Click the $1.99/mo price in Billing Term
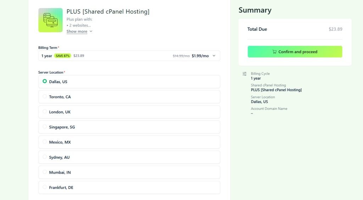Image resolution: width=363 pixels, height=200 pixels. 200,56
